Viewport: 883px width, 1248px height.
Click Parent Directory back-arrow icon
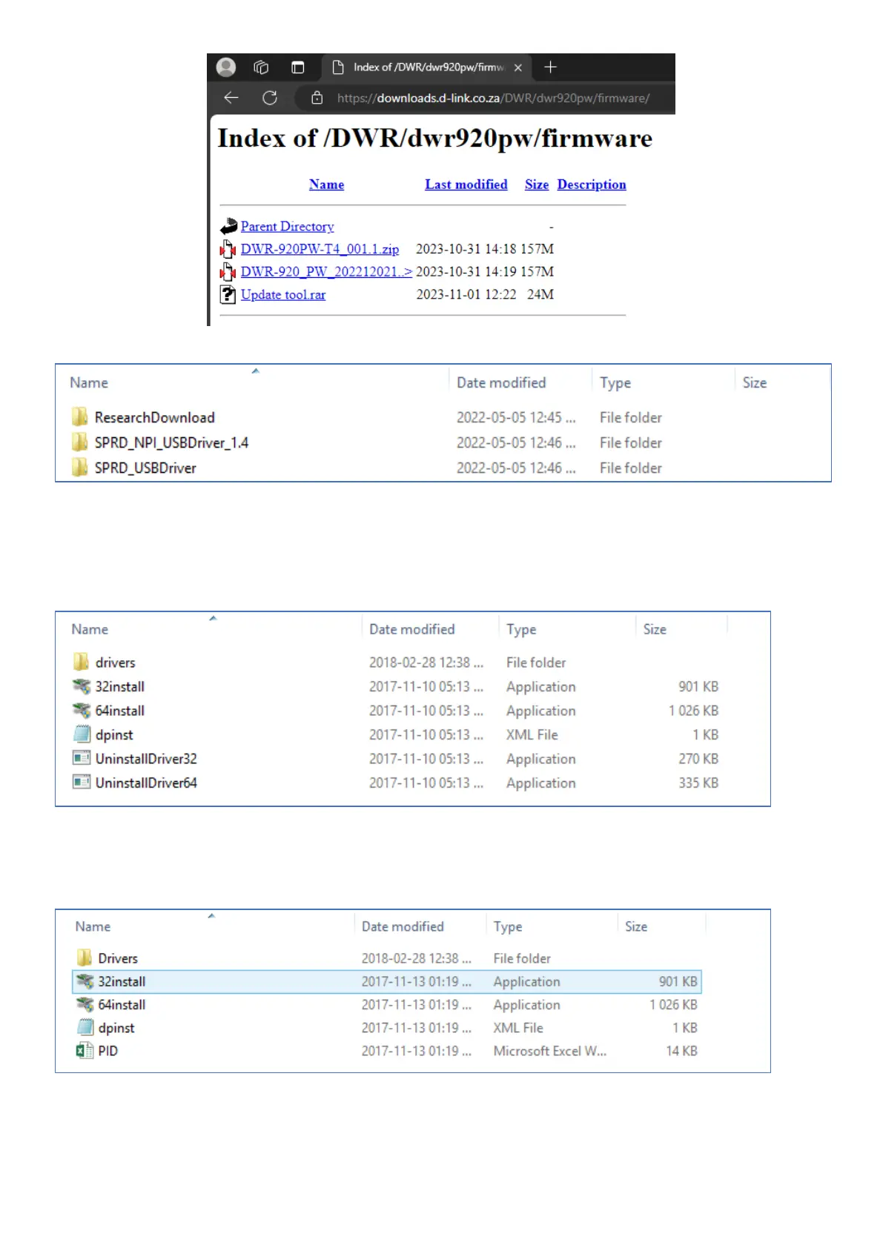click(228, 227)
